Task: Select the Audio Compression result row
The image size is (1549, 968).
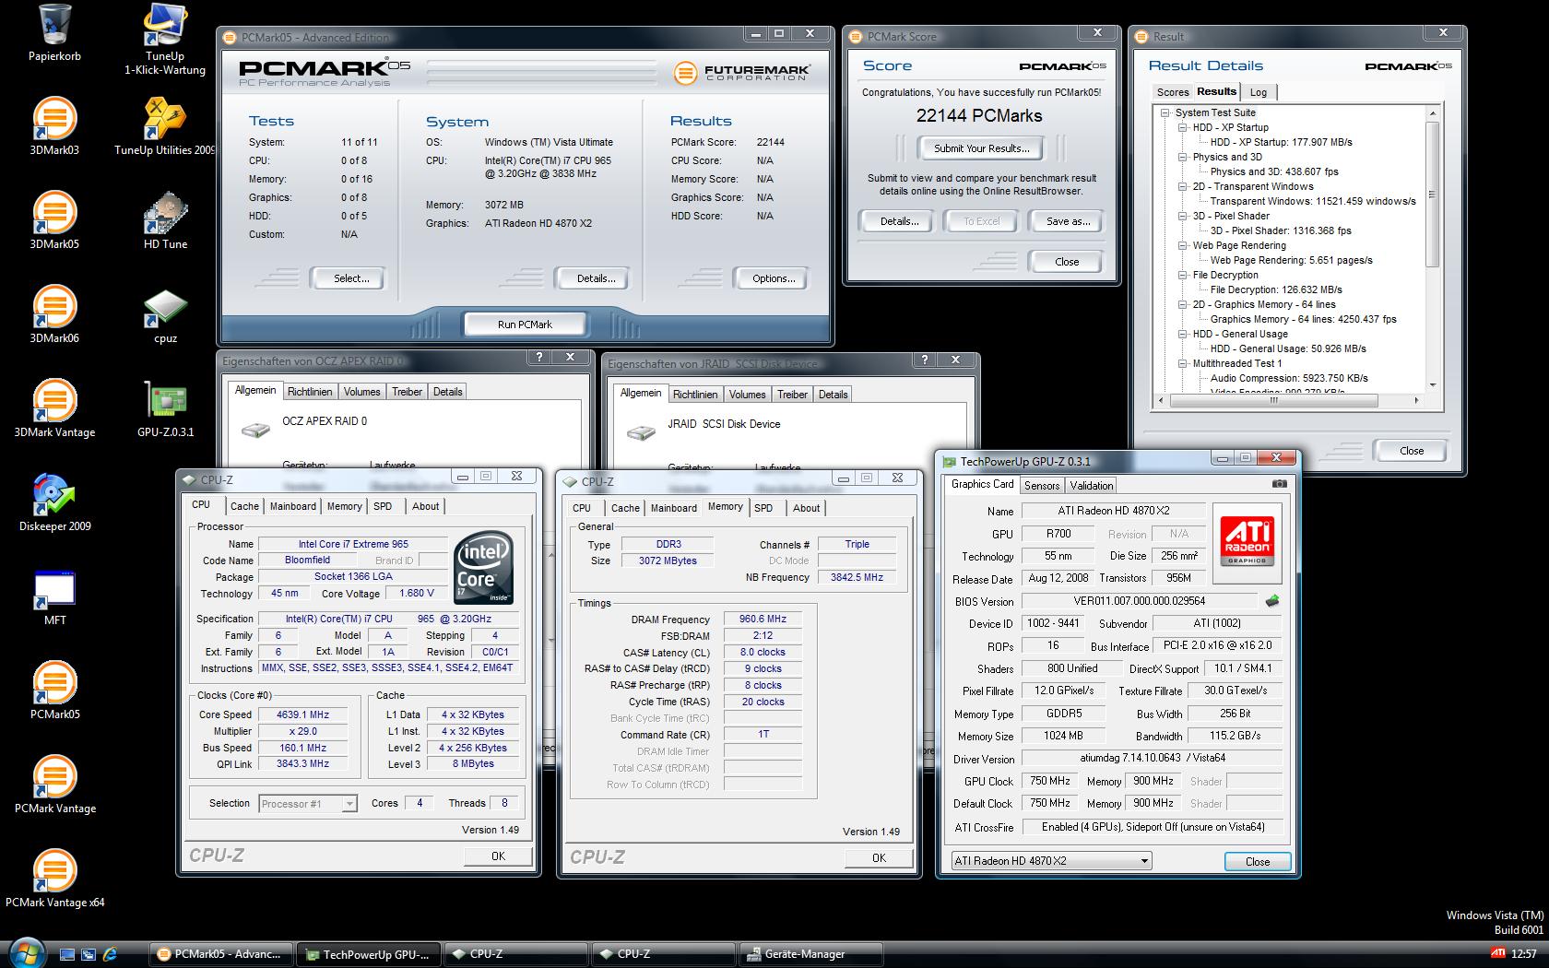Action: click(x=1289, y=378)
